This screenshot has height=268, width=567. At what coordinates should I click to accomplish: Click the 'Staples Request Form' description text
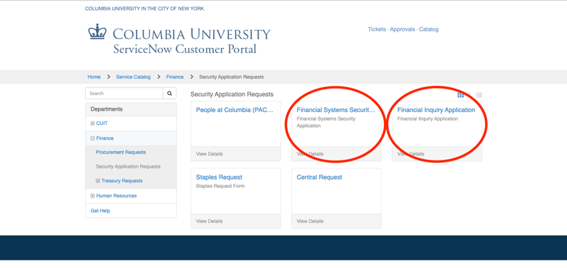point(220,186)
